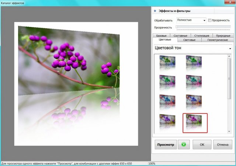Enable the Прозрачность checkbox
Screen dimensions: 236x166
coord(210,20)
